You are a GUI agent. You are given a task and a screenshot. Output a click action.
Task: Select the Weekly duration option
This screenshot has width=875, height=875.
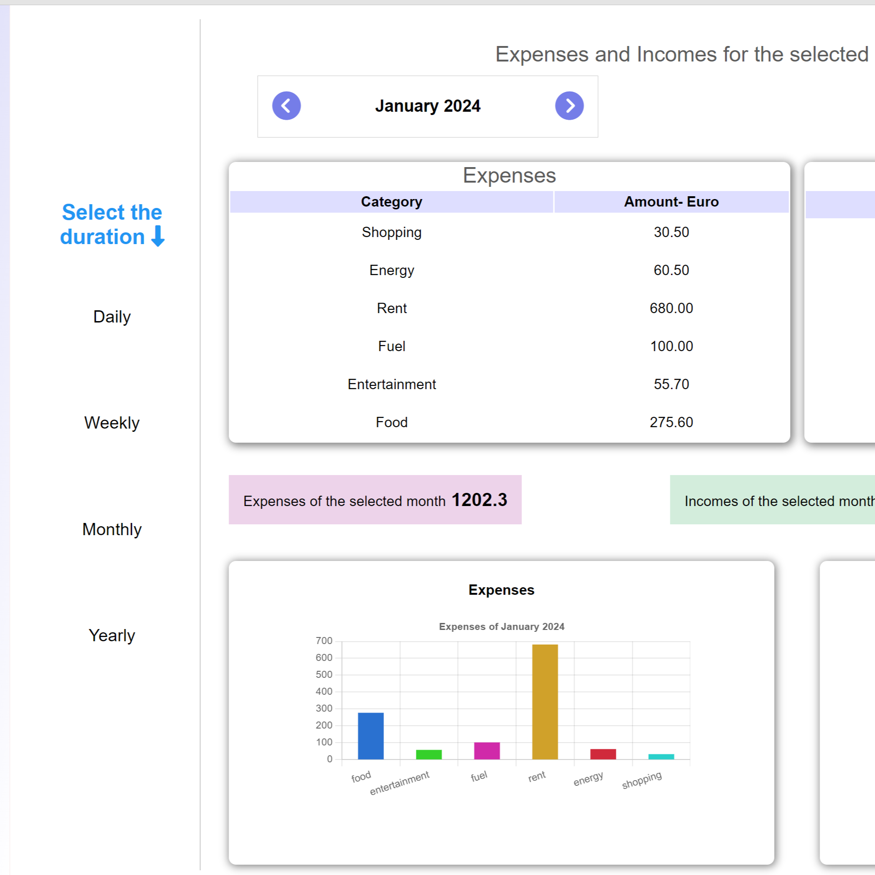(x=112, y=422)
